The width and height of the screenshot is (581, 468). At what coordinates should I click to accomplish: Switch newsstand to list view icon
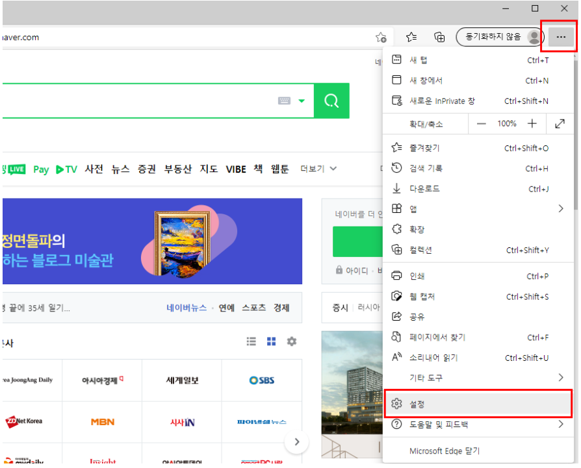click(x=252, y=341)
